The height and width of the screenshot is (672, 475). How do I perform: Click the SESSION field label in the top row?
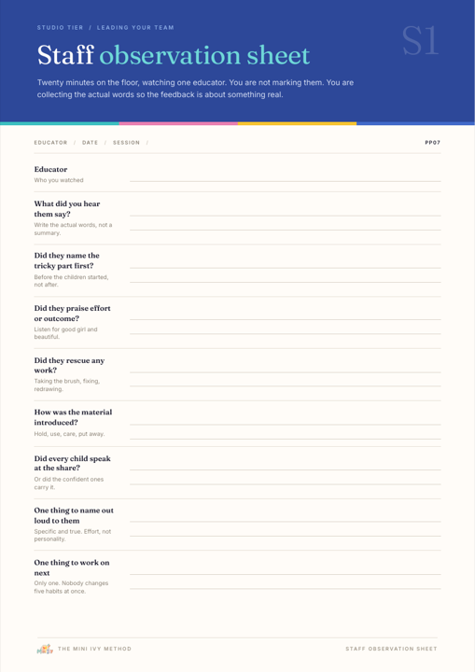click(127, 142)
